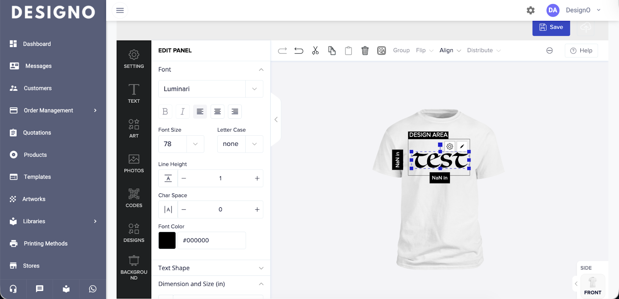The image size is (619, 299).
Task: Open Order Management in sidebar menu
Action: [53, 111]
